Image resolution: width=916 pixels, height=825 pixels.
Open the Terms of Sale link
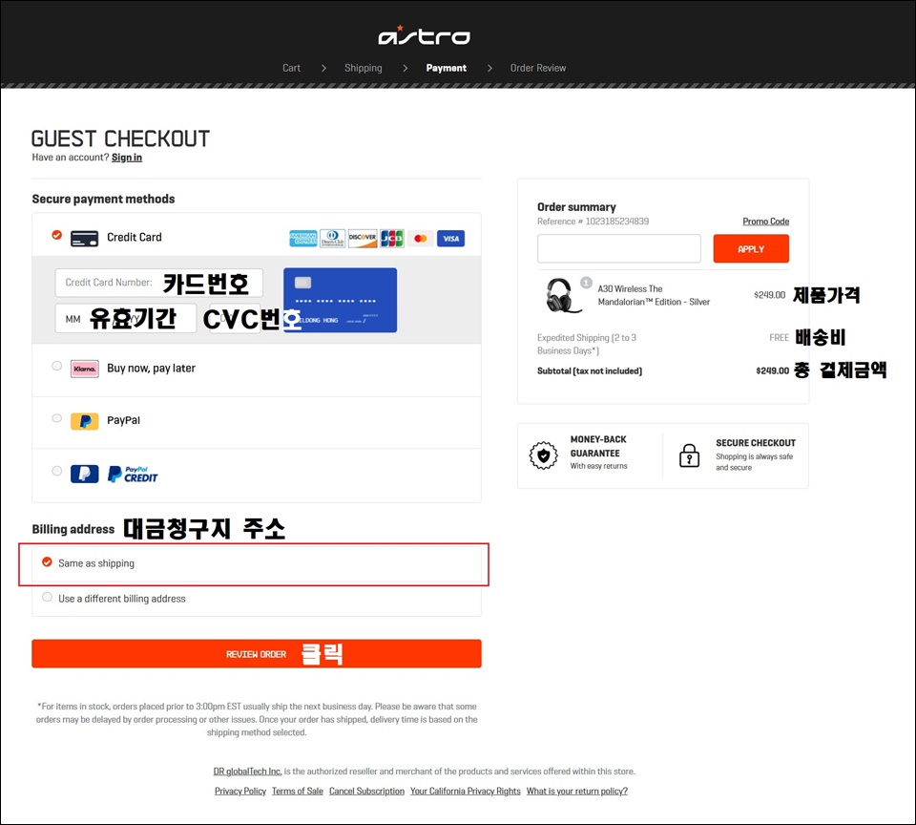point(298,791)
